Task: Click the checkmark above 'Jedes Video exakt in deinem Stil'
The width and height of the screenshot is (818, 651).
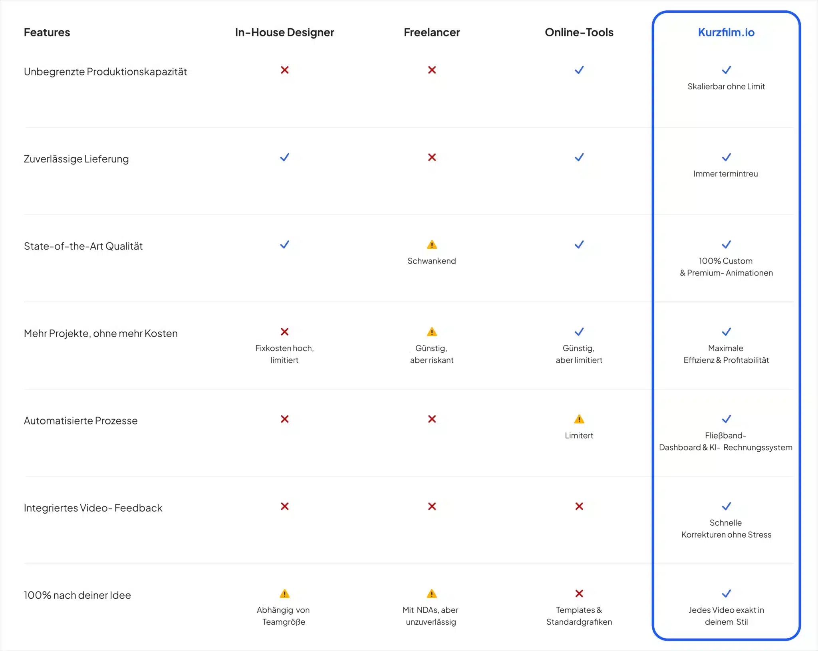Action: 727,593
